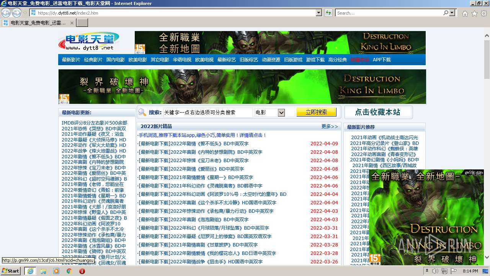Click the search magnifier icon in IE search box

(446, 13)
